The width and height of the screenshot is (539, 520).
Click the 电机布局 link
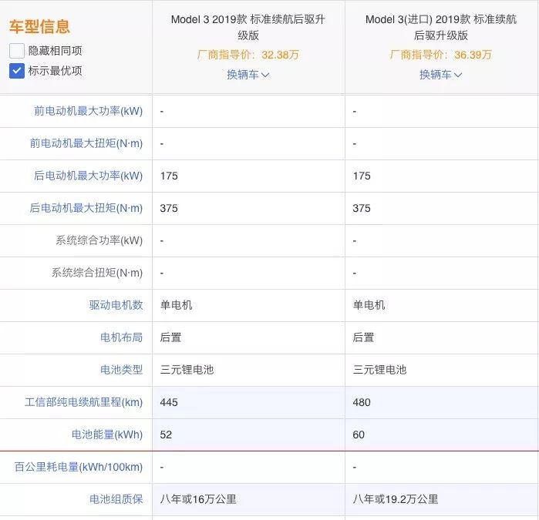coord(122,337)
